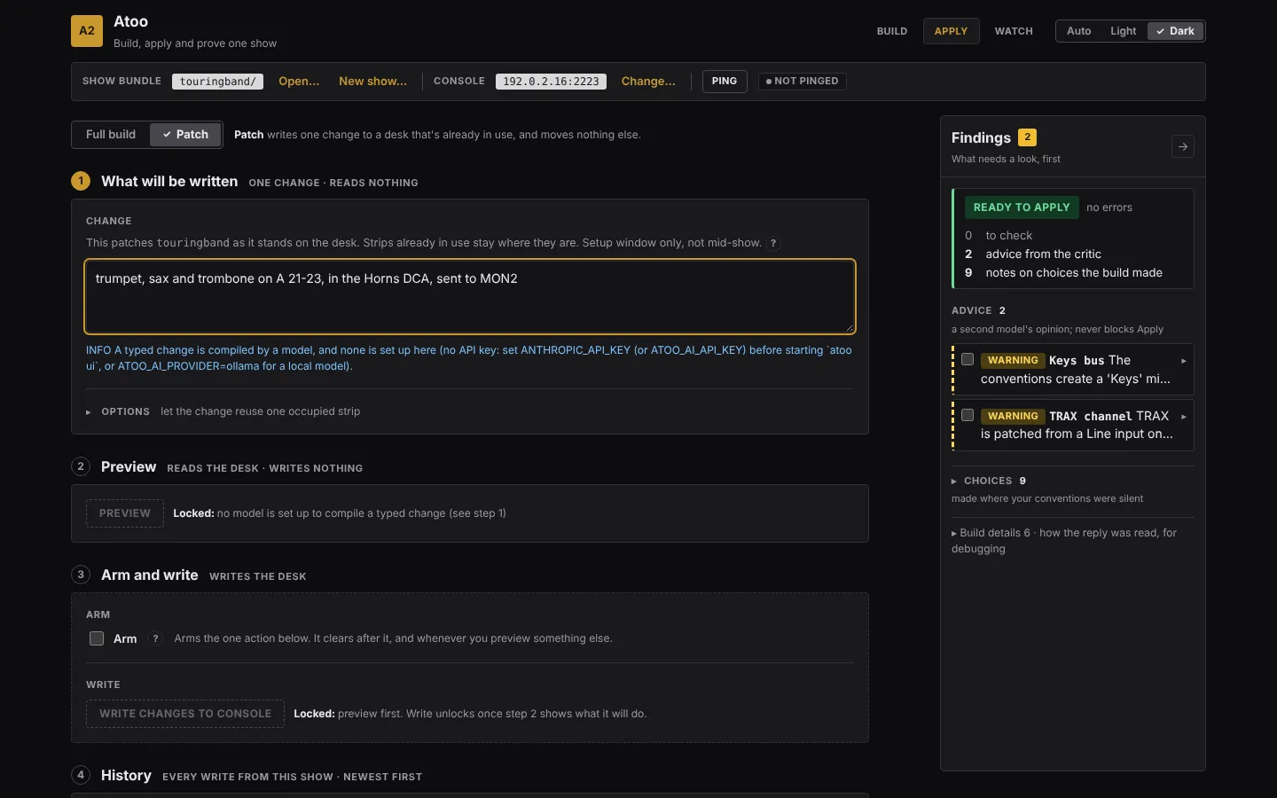
Task: Check the TRAX channel warning checkbox
Action: [968, 415]
